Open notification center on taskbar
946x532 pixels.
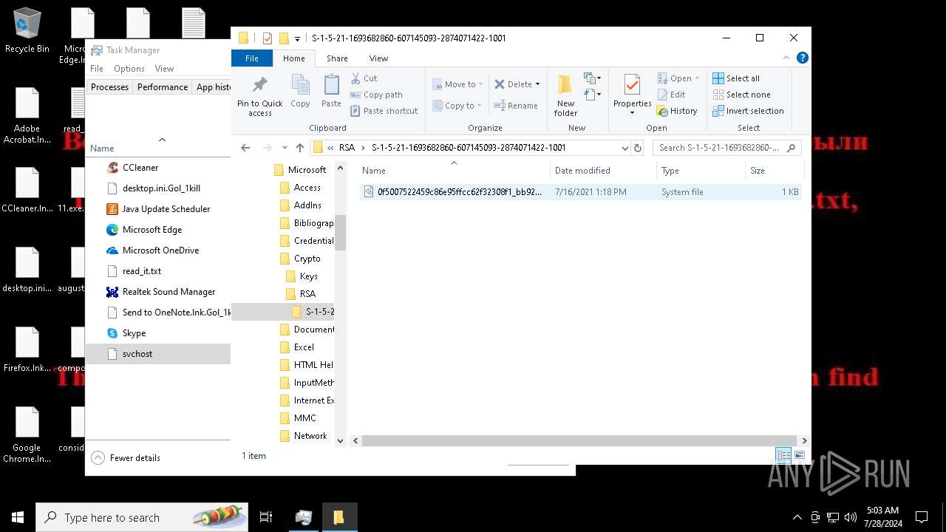click(922, 517)
